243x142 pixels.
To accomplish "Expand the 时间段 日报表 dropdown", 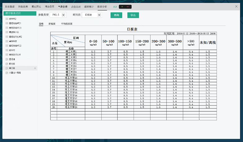I will tap(91, 15).
